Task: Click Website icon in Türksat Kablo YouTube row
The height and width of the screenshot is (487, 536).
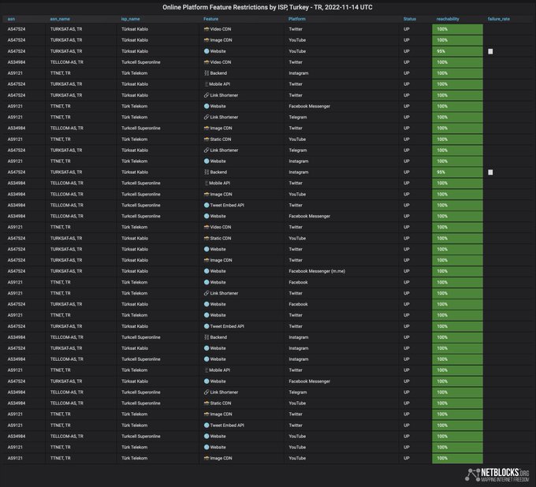Action: [x=207, y=51]
